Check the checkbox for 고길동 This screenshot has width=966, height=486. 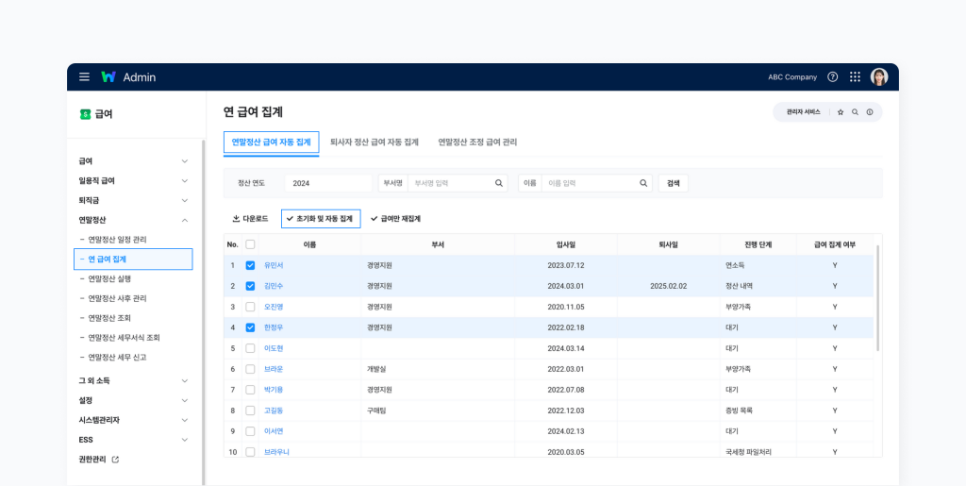coord(250,411)
